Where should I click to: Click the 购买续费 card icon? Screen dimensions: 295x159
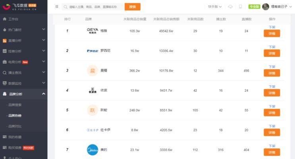pyautogui.click(x=5, y=148)
